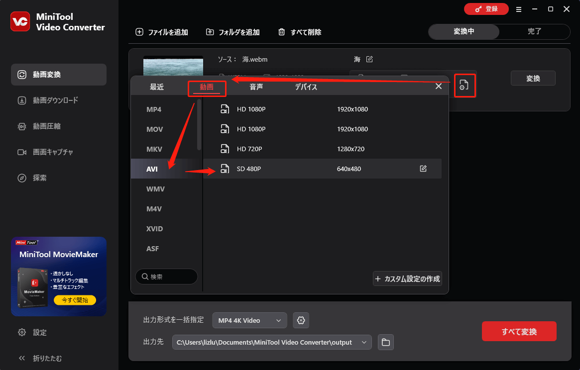Collapse the sidebar with 折りたたむ
580x370 pixels.
[40, 358]
